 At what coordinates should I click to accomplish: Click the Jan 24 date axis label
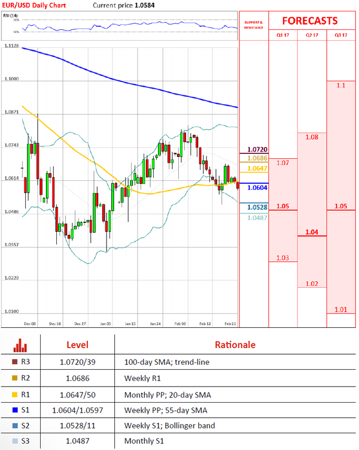pos(156,324)
